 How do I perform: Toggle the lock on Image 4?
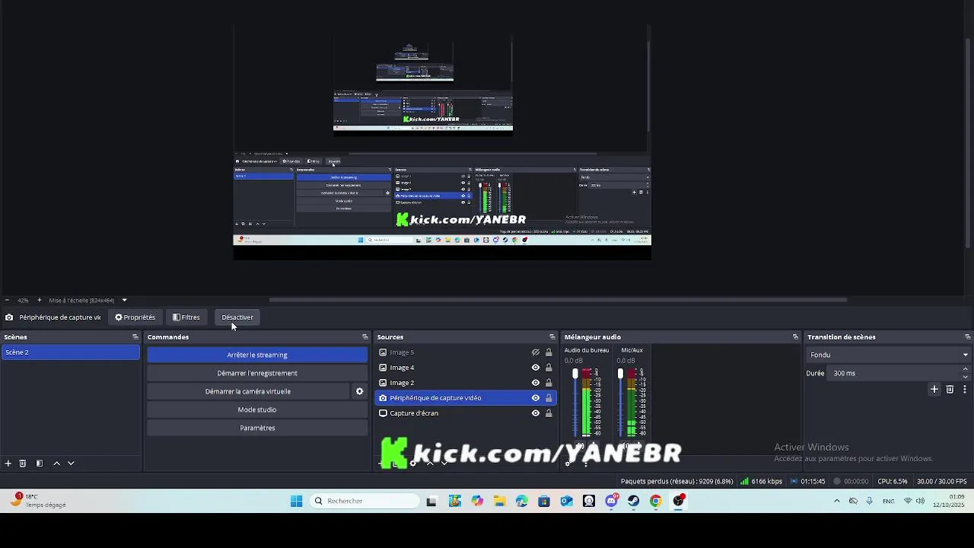[549, 368]
